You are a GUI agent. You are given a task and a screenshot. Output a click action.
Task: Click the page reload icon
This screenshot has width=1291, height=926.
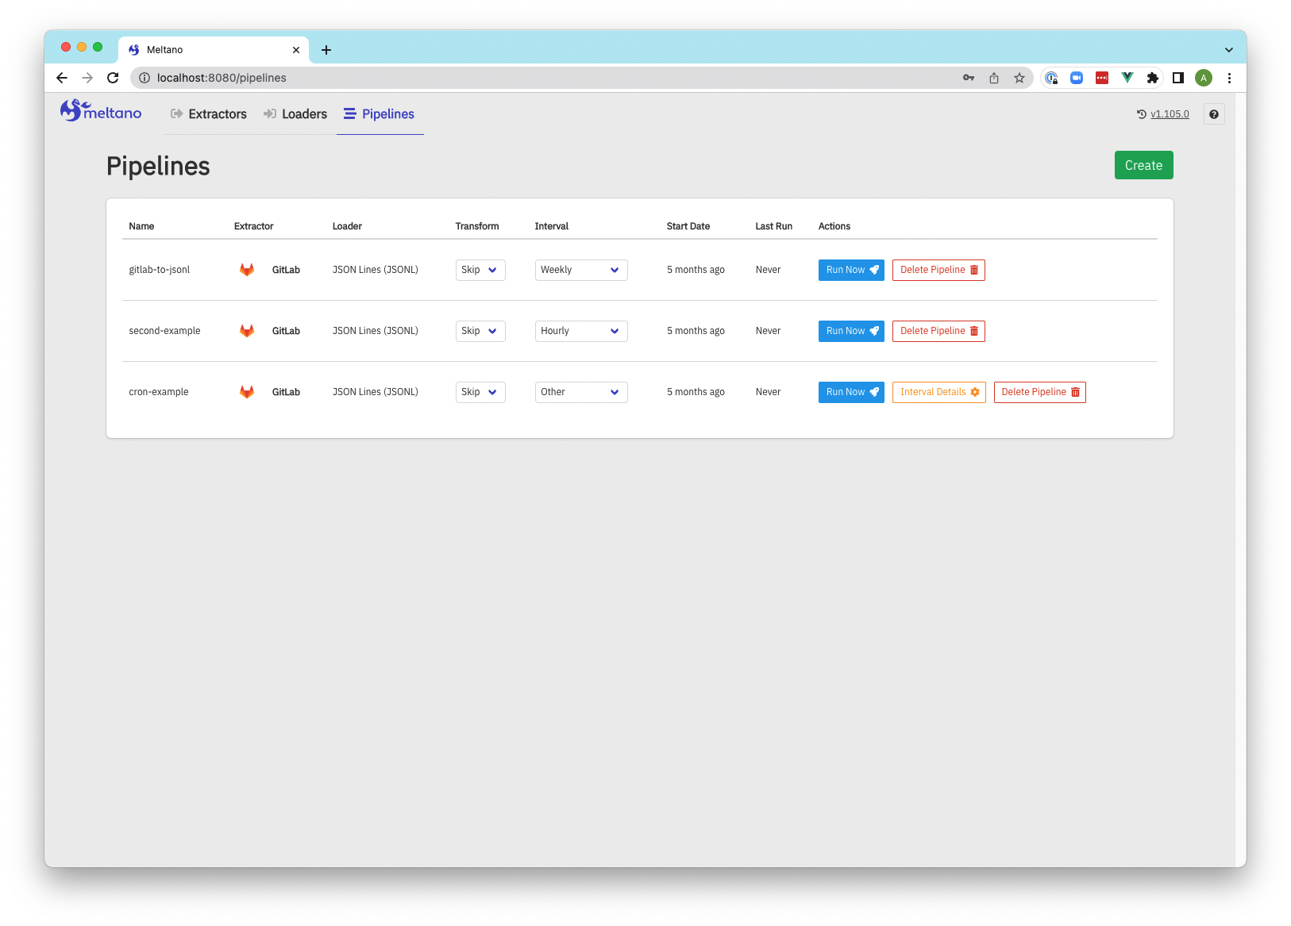pos(113,78)
